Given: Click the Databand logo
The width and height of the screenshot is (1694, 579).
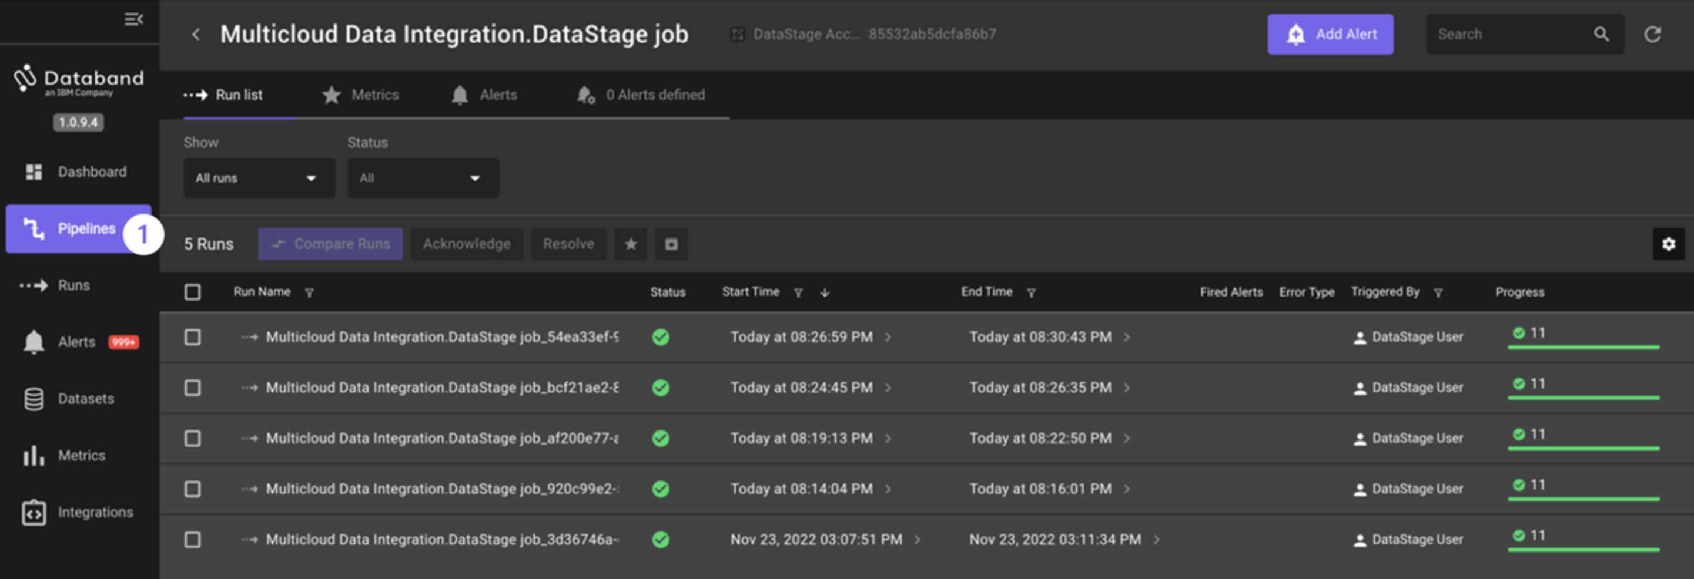Looking at the screenshot, I should [x=78, y=81].
